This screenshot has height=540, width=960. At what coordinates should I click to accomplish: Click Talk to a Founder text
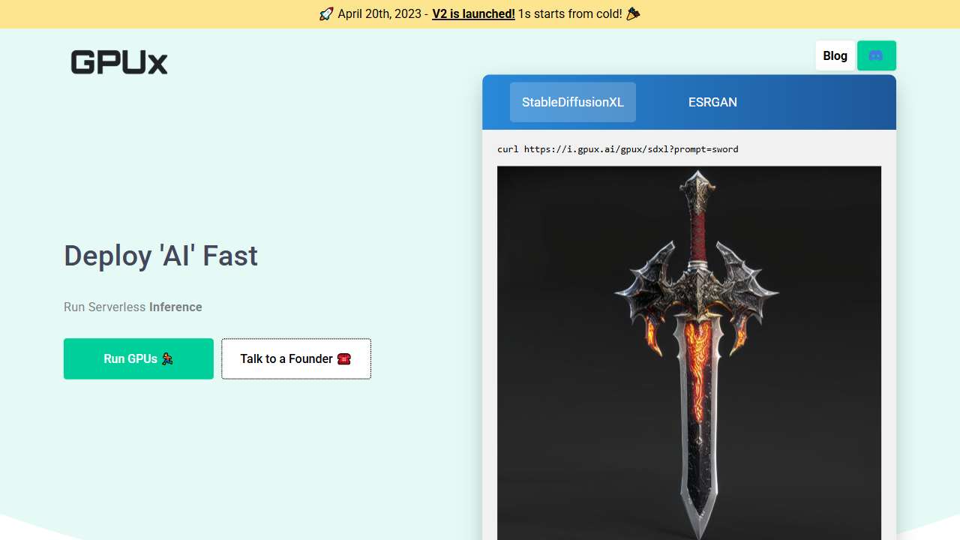click(286, 358)
